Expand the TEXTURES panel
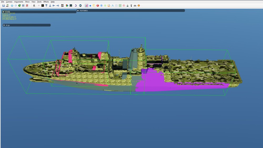The height and width of the screenshot is (148, 263). pyautogui.click(x=78, y=11)
